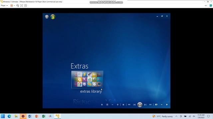Skip back to previous track
The height and width of the screenshot is (119, 213).
tap(134, 104)
